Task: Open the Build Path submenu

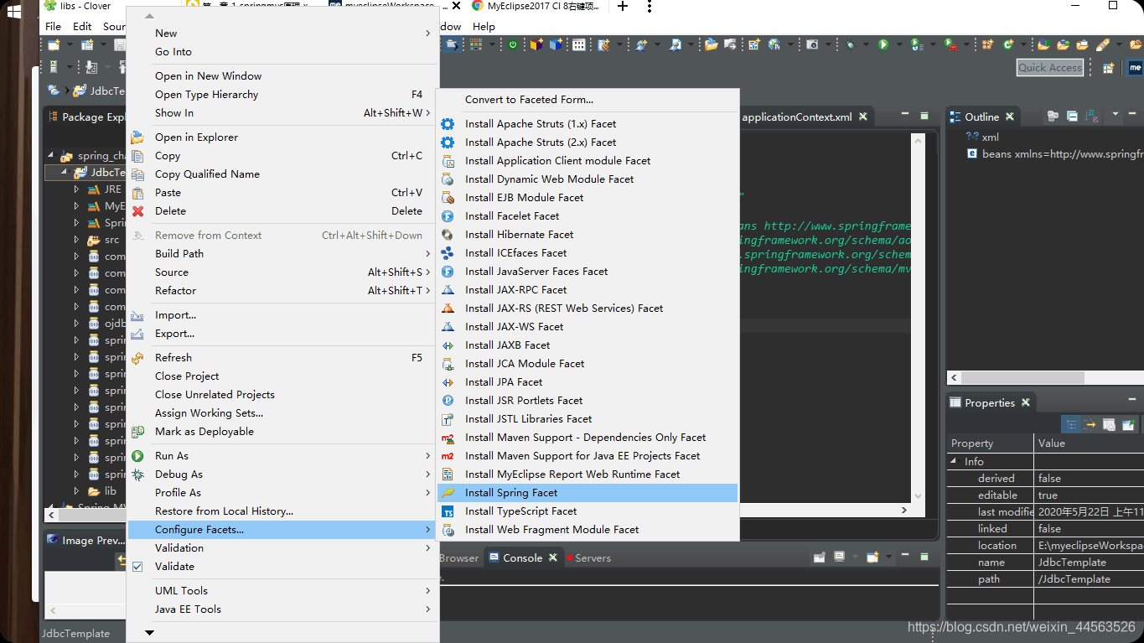Action: 283,254
